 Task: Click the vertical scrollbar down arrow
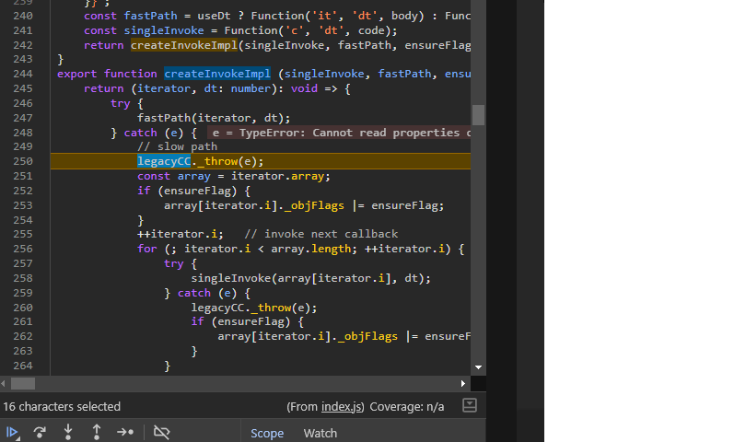(x=478, y=367)
